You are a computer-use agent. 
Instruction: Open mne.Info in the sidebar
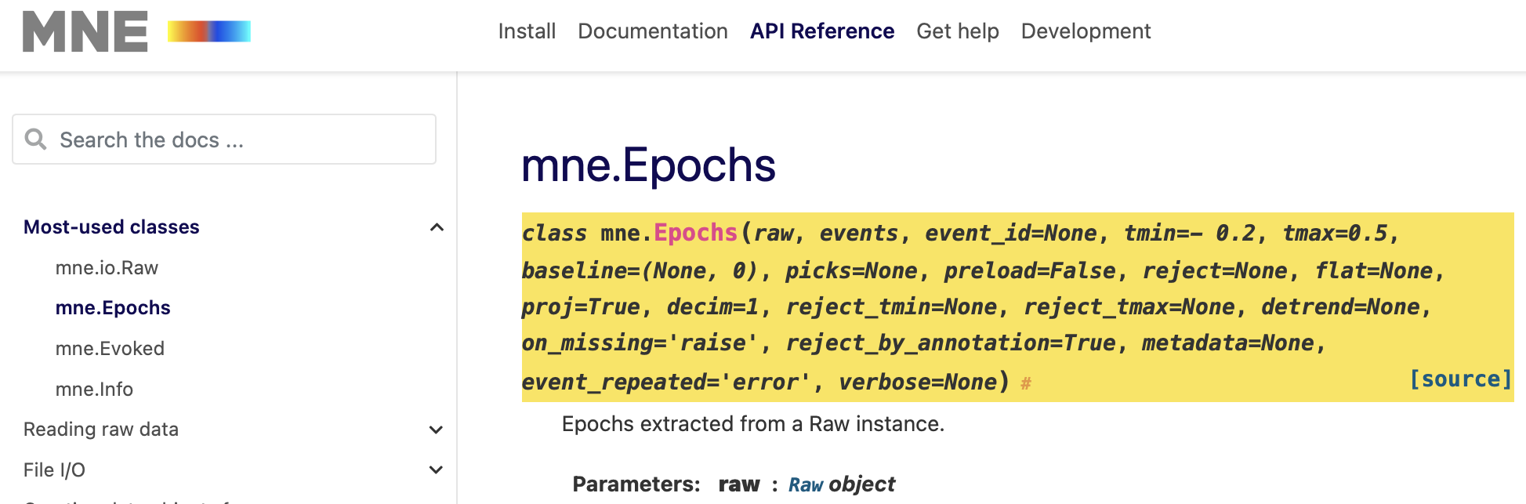[94, 390]
